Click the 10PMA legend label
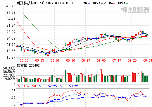Image resolution: width=152 pixels, height=107 pixels. tap(96, 3)
